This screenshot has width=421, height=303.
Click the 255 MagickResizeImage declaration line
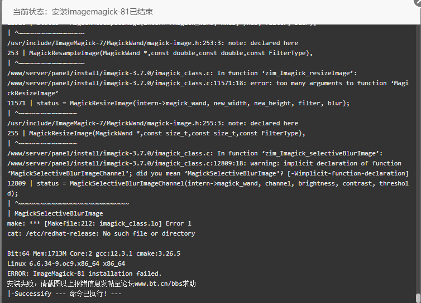156,133
